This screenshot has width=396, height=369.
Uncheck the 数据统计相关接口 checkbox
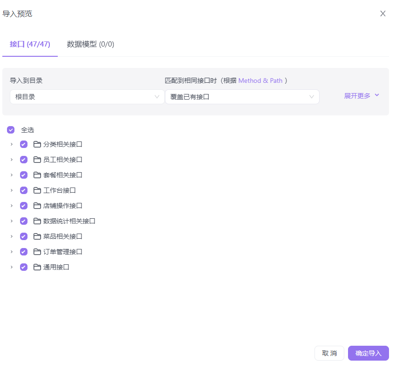coord(24,221)
